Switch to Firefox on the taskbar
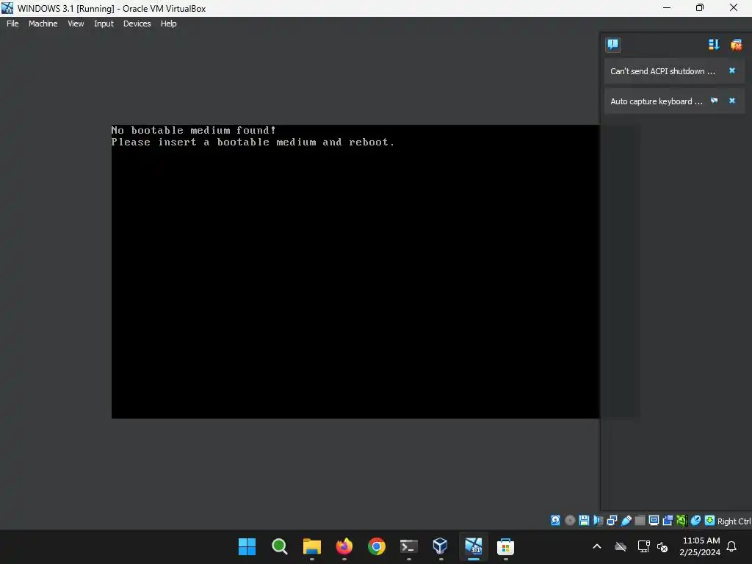This screenshot has height=564, width=752. (344, 546)
